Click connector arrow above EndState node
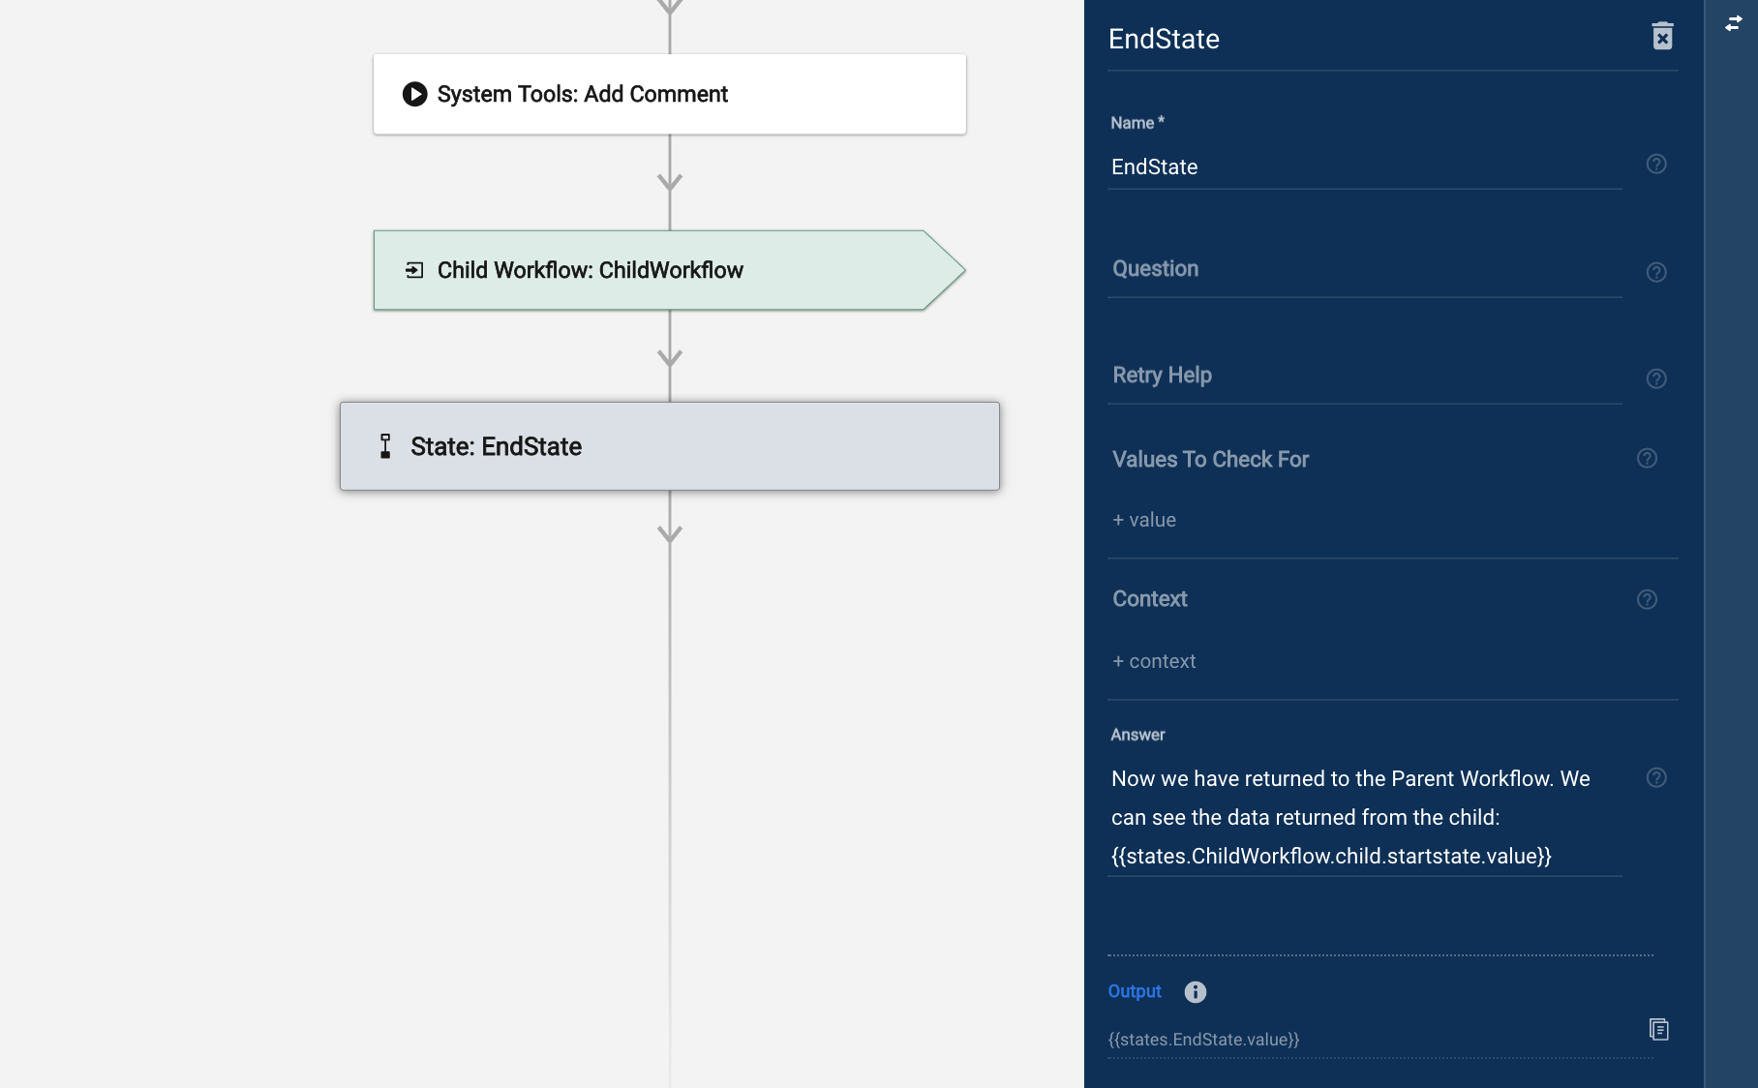This screenshot has height=1088, width=1758. pos(670,357)
